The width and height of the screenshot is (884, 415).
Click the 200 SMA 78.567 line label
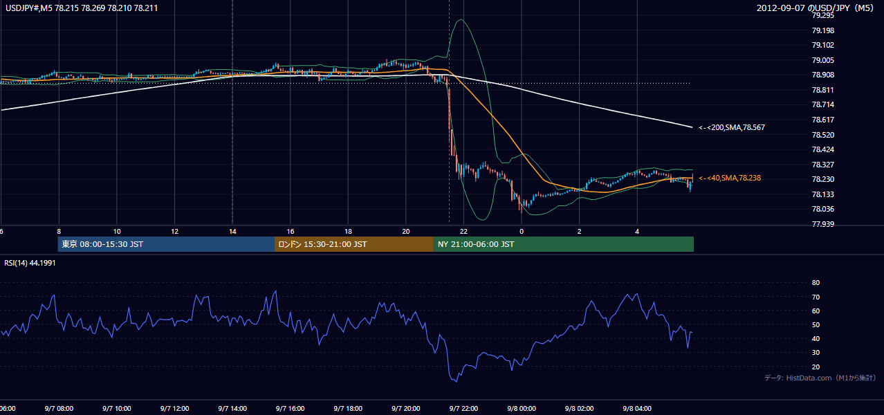(732, 127)
